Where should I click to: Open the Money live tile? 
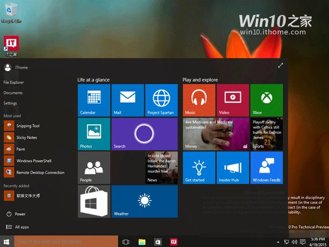(x=216, y=134)
